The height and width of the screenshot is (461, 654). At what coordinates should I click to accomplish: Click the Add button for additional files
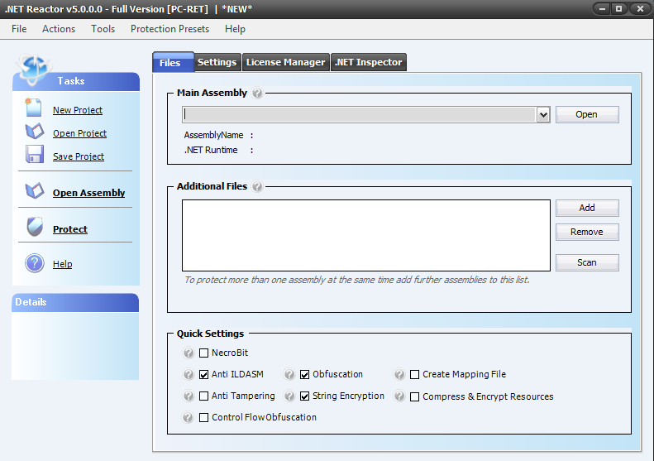pyautogui.click(x=587, y=208)
